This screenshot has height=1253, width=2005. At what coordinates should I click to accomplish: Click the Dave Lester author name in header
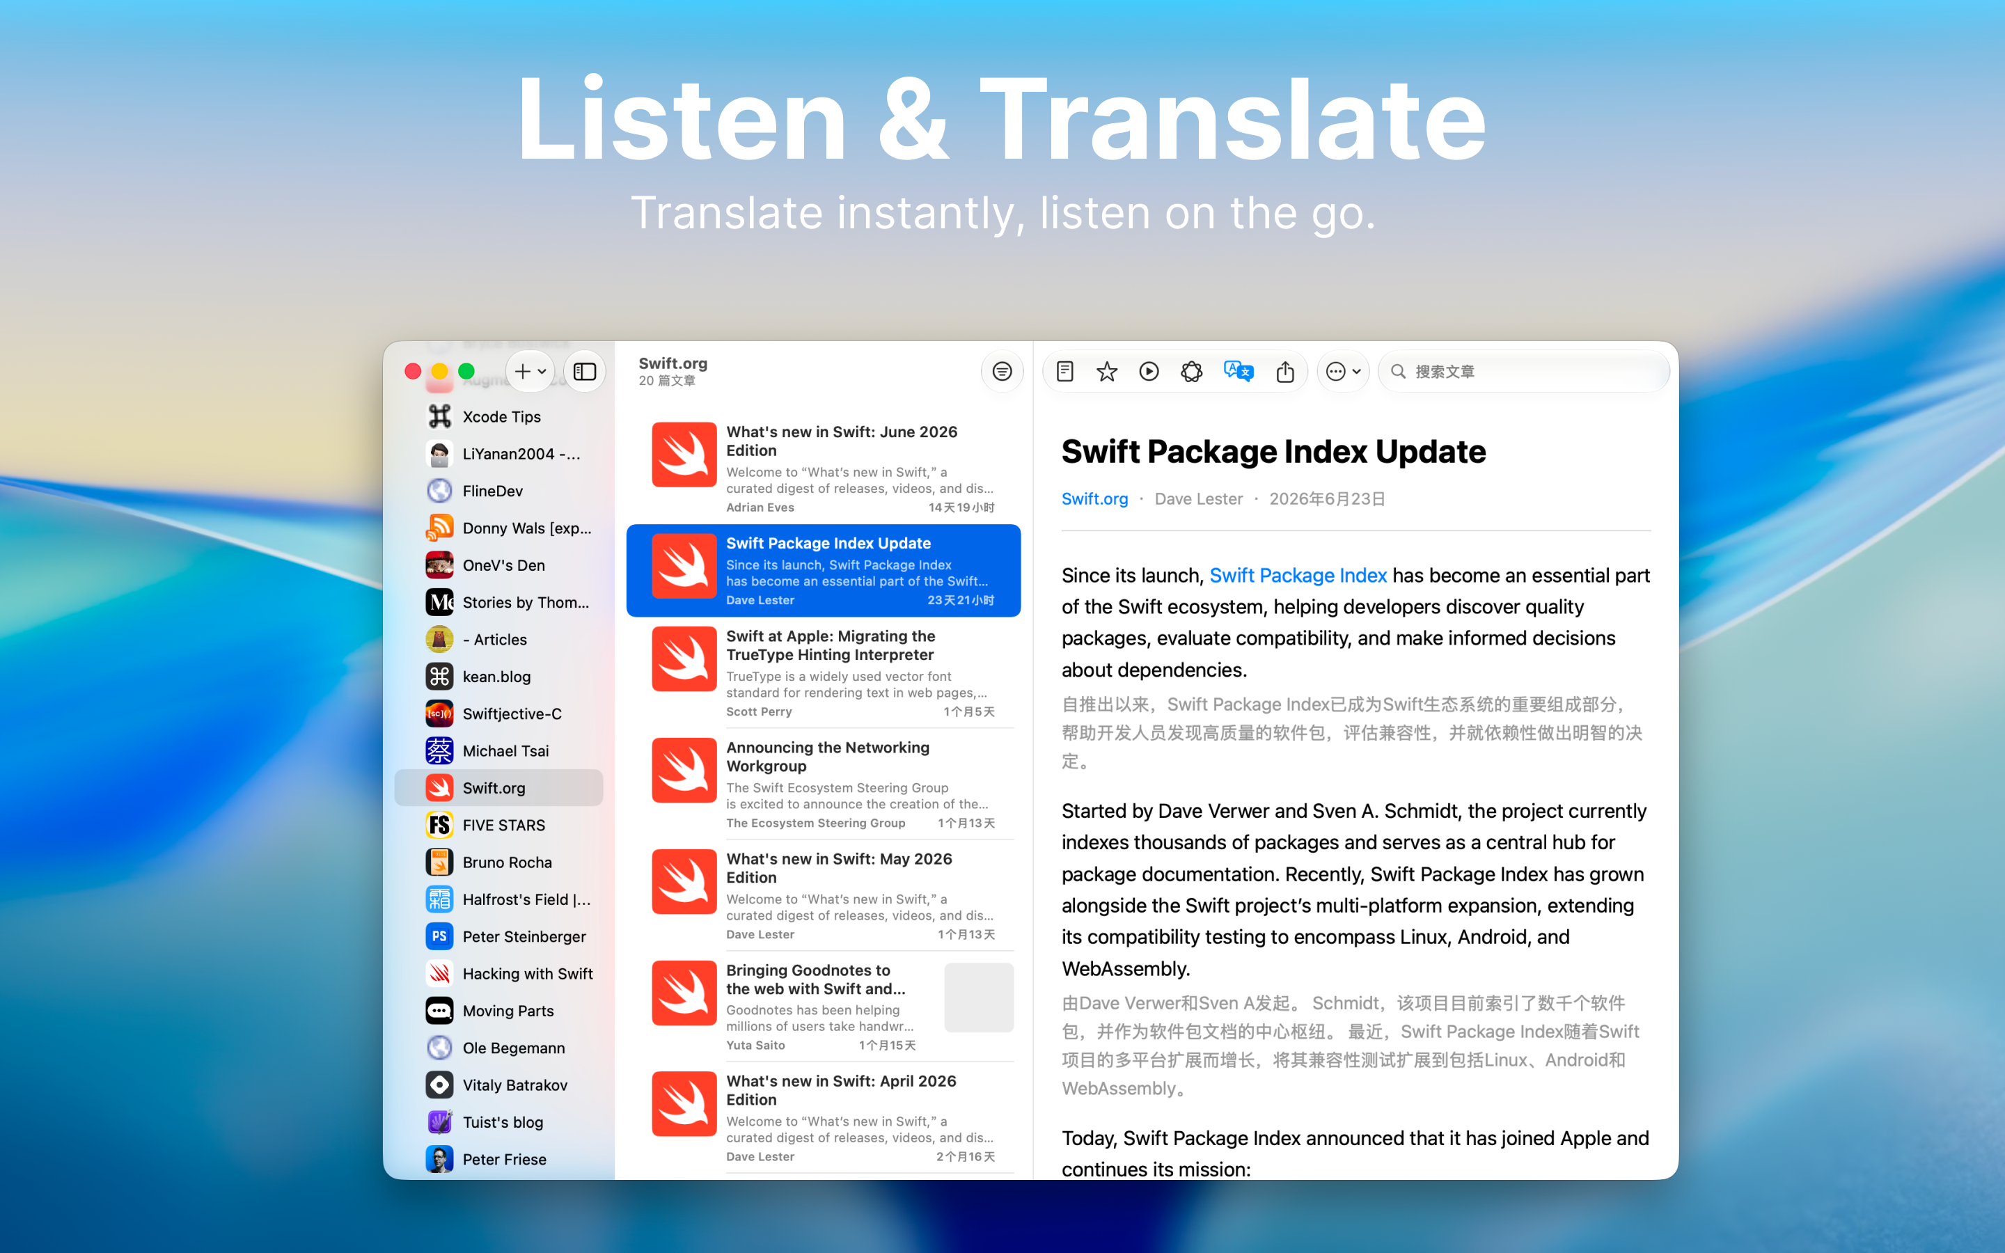click(1198, 499)
